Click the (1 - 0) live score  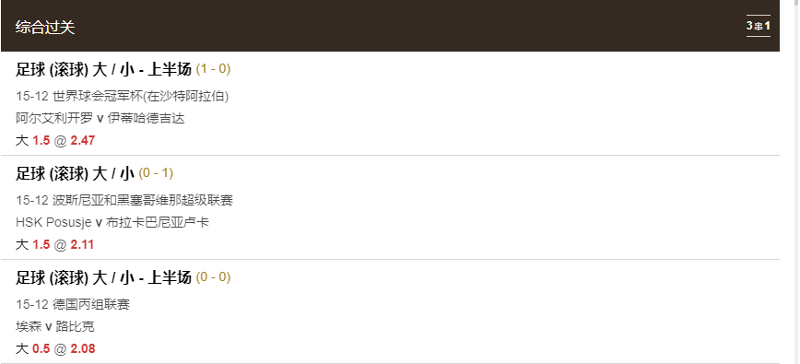[x=213, y=69]
